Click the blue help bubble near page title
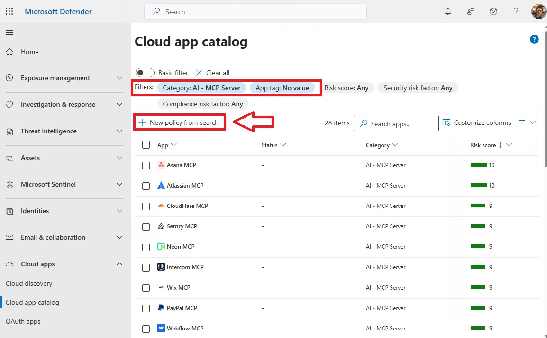The width and height of the screenshot is (547, 338). 534,39
